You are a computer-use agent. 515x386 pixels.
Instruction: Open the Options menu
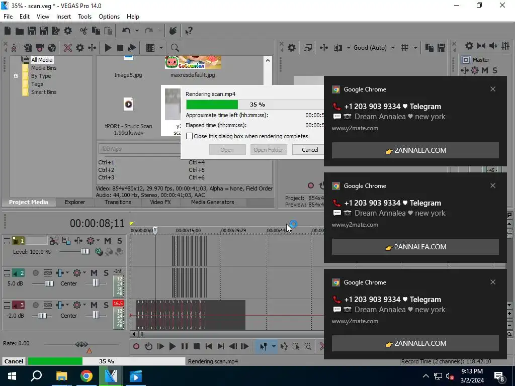(109, 17)
